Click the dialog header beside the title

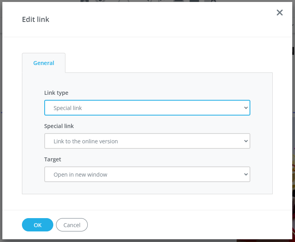157,19
